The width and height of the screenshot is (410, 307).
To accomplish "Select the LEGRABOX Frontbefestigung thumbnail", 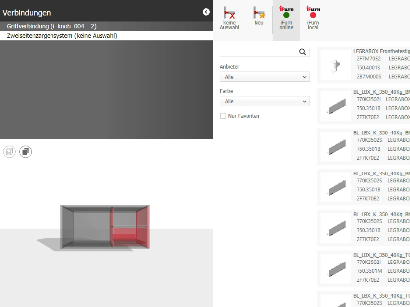I will (336, 65).
